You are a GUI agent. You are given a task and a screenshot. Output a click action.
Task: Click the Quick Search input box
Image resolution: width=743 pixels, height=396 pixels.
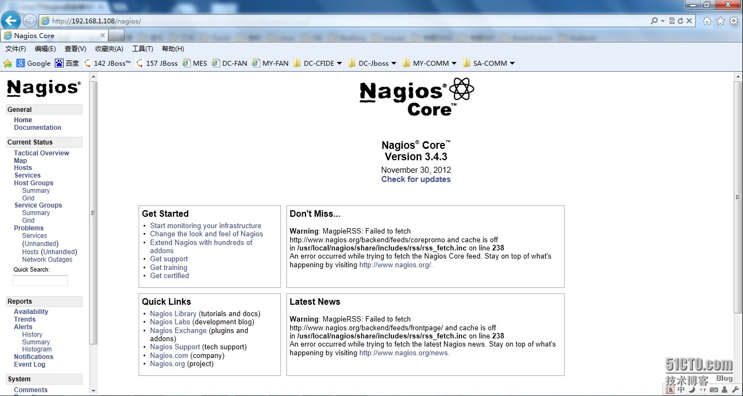coord(40,281)
